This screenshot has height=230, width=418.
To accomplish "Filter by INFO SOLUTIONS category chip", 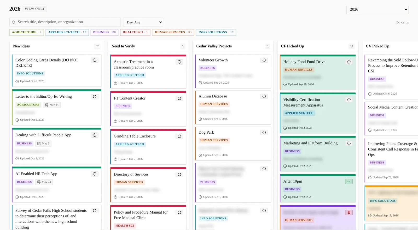I will [x=216, y=32].
